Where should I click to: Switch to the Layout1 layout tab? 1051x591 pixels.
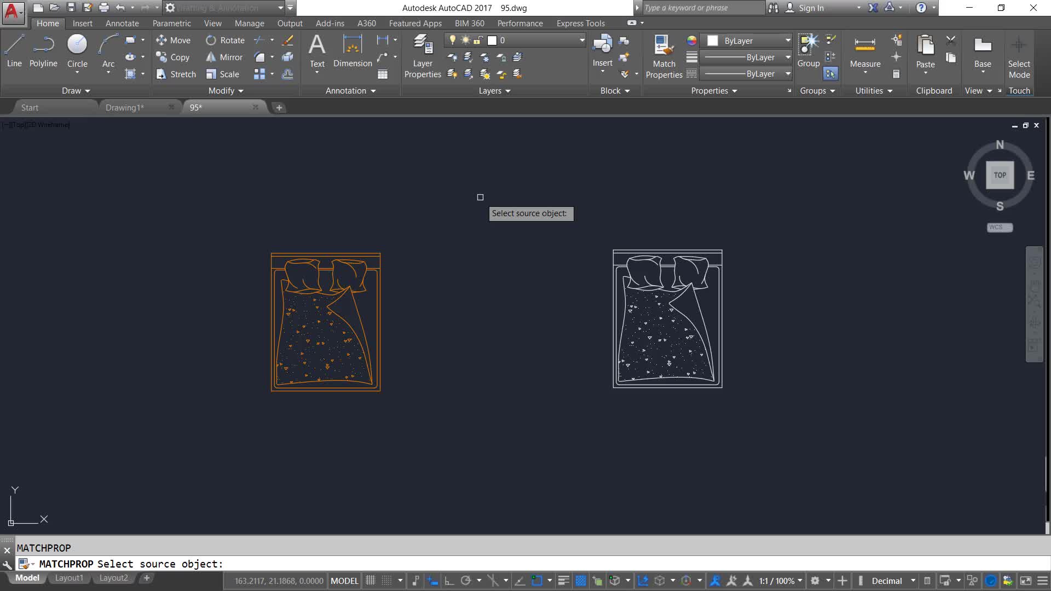[69, 578]
